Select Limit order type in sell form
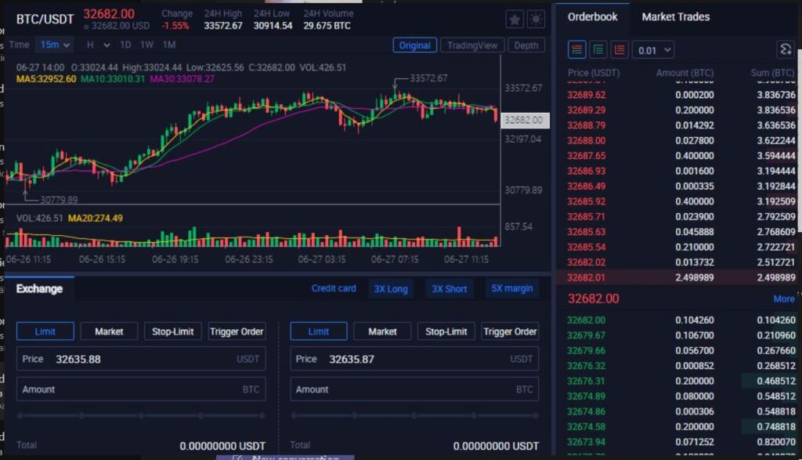 pyautogui.click(x=319, y=331)
